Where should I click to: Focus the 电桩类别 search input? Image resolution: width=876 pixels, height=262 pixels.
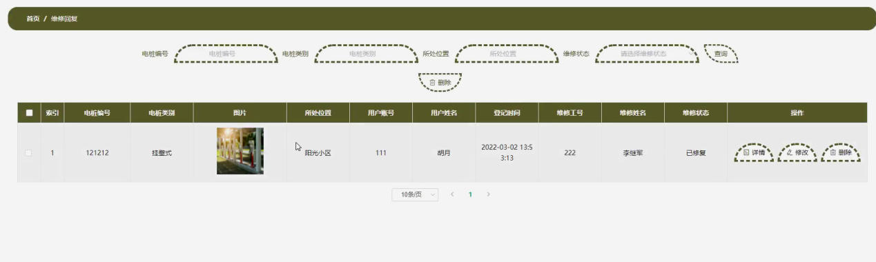tap(366, 54)
